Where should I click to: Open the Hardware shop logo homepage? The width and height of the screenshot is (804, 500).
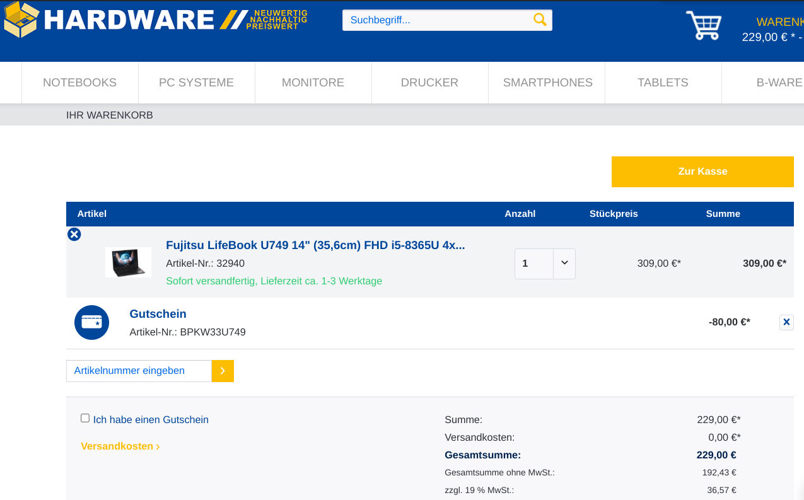(x=155, y=20)
